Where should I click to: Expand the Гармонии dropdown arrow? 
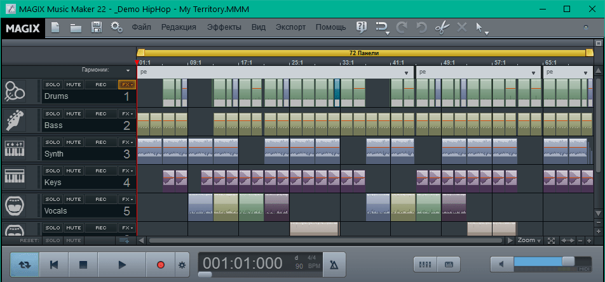click(128, 71)
